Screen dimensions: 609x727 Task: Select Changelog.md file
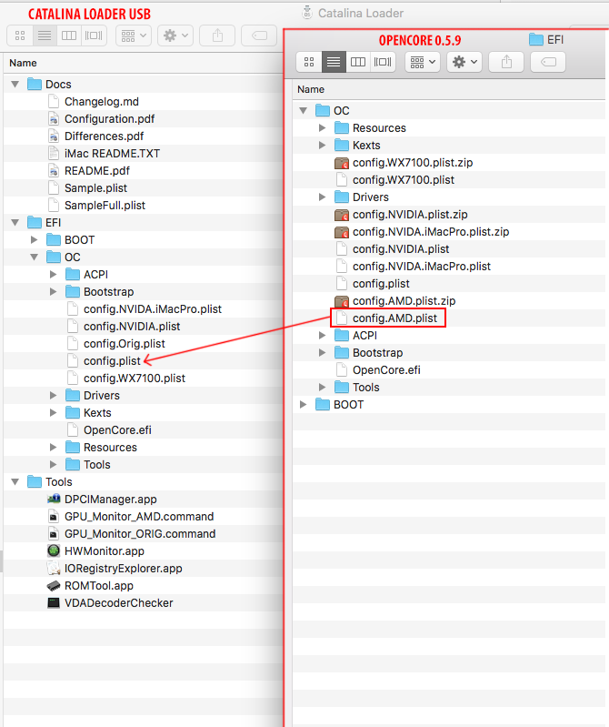(102, 102)
